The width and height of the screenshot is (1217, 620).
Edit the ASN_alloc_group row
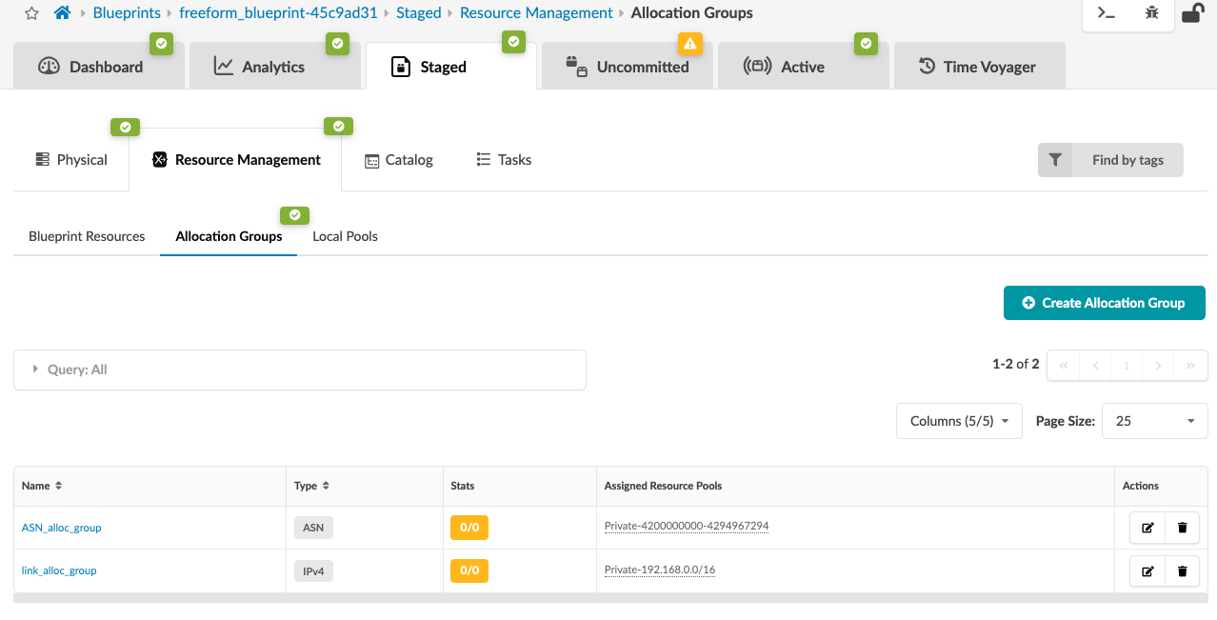pos(1147,528)
